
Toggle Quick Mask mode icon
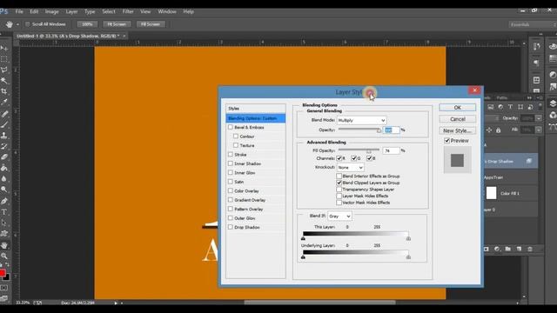3,288
